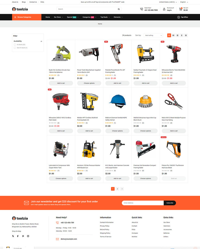Open About Us in top bar
Screen dimensions: 200x249
(x=15, y=2)
